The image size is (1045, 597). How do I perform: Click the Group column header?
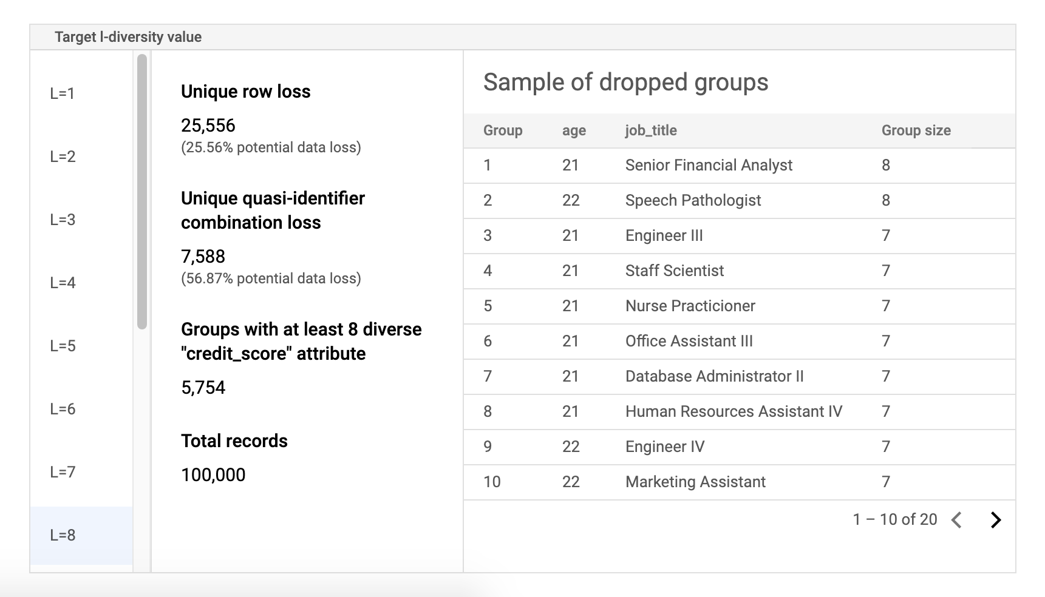click(x=503, y=130)
